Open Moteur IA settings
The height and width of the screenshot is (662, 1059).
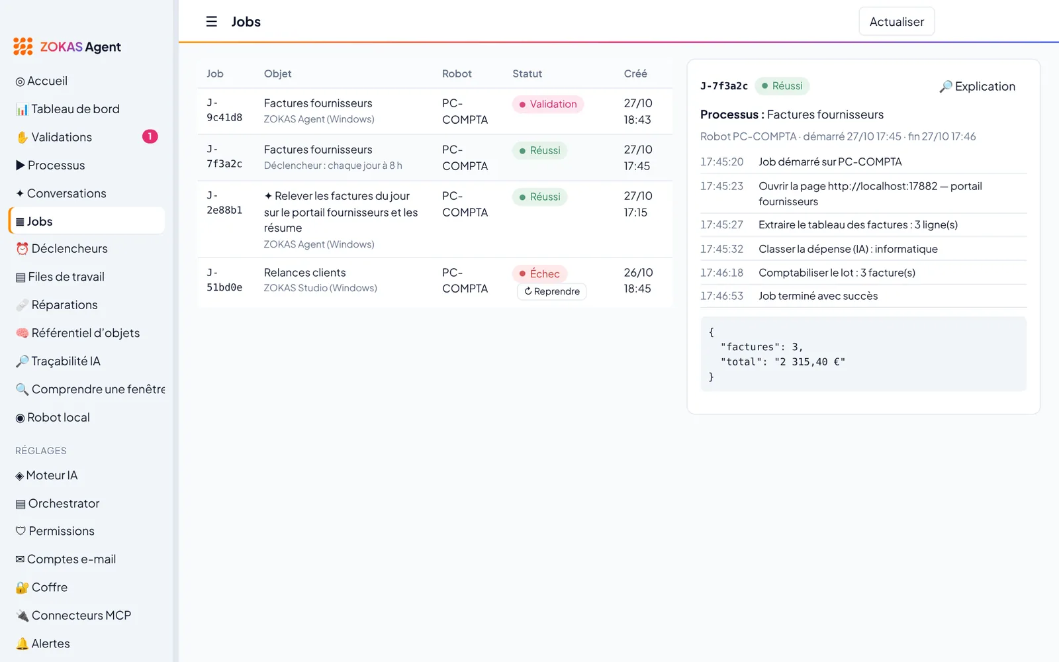87,475
